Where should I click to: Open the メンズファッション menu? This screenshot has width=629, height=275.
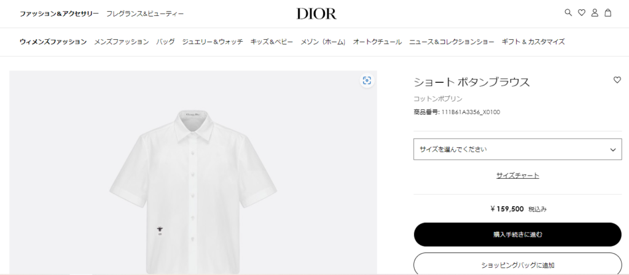pyautogui.click(x=122, y=42)
